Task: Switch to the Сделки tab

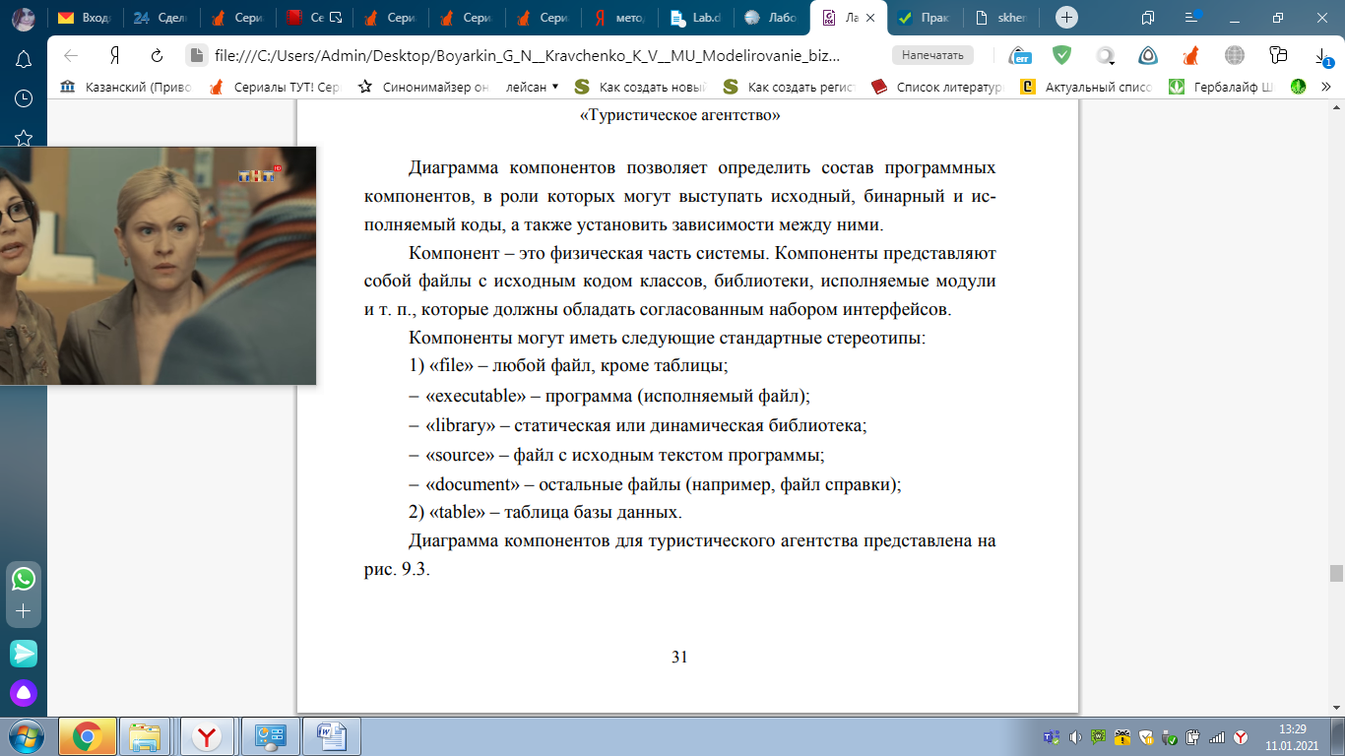Action: (x=160, y=18)
